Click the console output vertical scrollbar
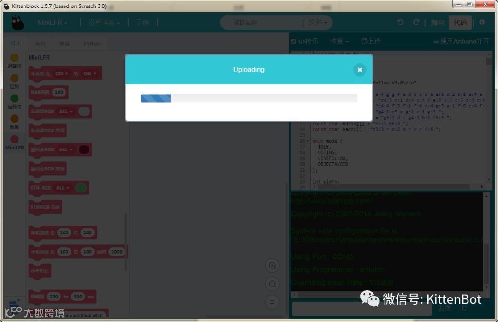Image resolution: width=498 pixels, height=322 pixels. tap(486, 242)
